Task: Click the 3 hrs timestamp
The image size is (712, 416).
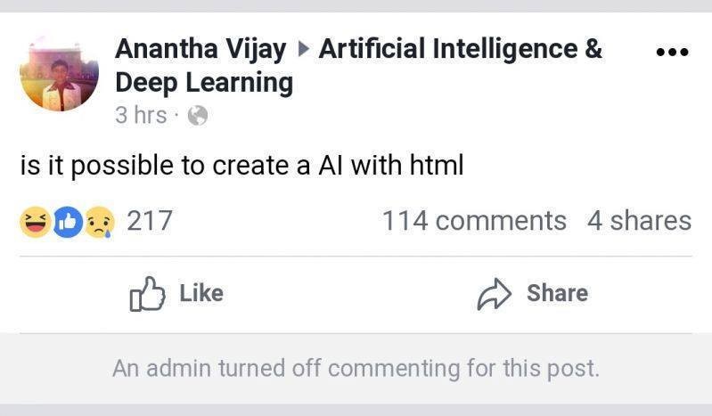Action: coord(141,116)
